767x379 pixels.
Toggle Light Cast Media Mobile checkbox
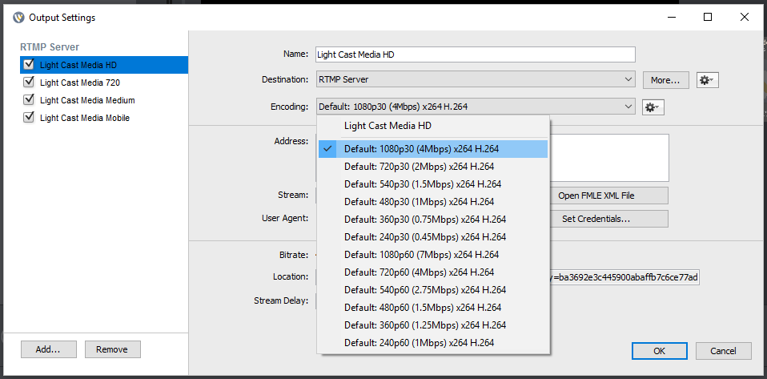[30, 118]
